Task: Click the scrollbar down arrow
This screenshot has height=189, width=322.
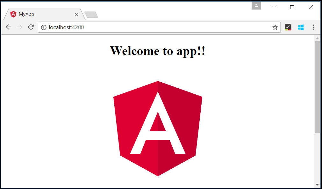Action: coord(317,185)
